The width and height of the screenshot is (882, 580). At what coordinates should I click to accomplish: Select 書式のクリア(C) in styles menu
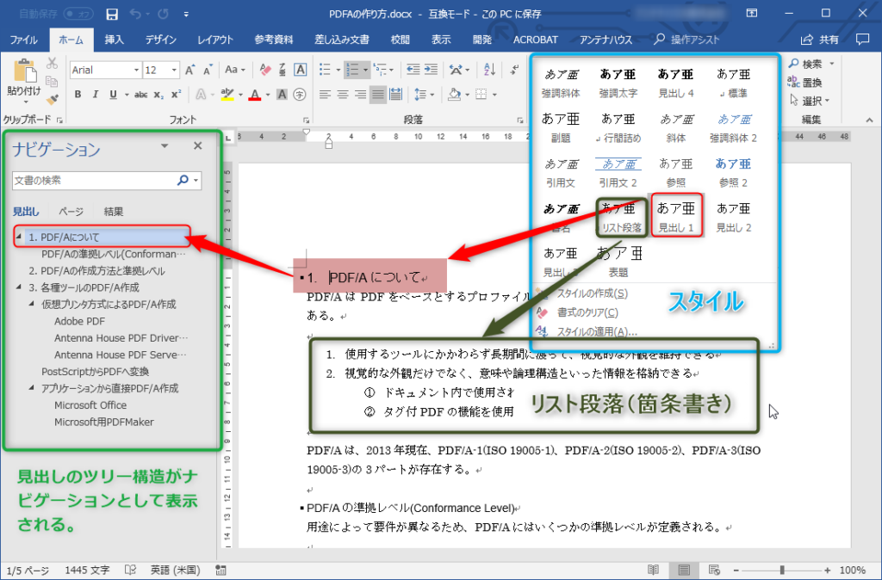click(587, 312)
